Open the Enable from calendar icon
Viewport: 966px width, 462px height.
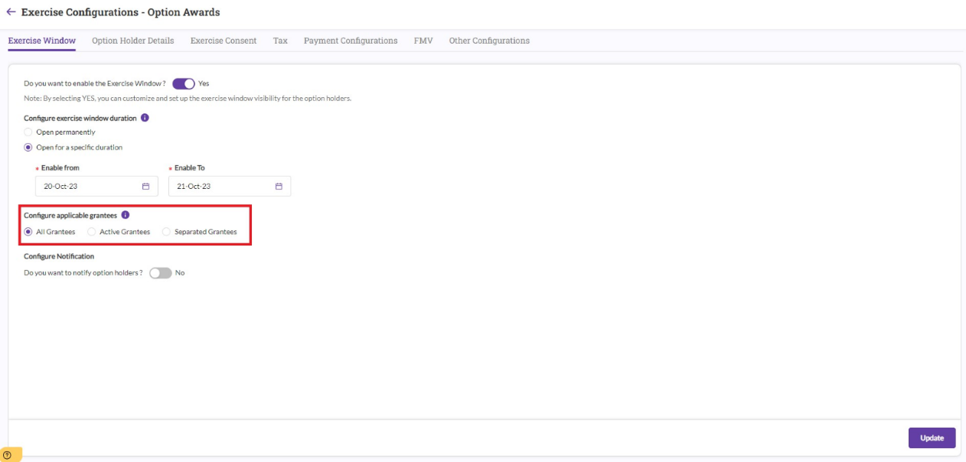pos(147,185)
